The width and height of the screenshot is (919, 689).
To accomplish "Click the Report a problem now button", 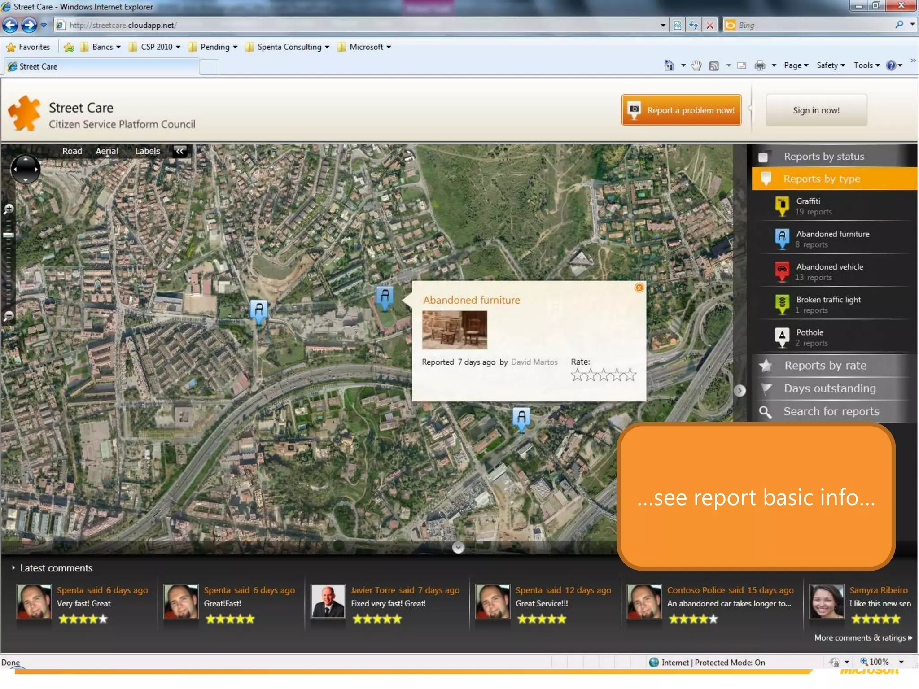I will pos(681,110).
